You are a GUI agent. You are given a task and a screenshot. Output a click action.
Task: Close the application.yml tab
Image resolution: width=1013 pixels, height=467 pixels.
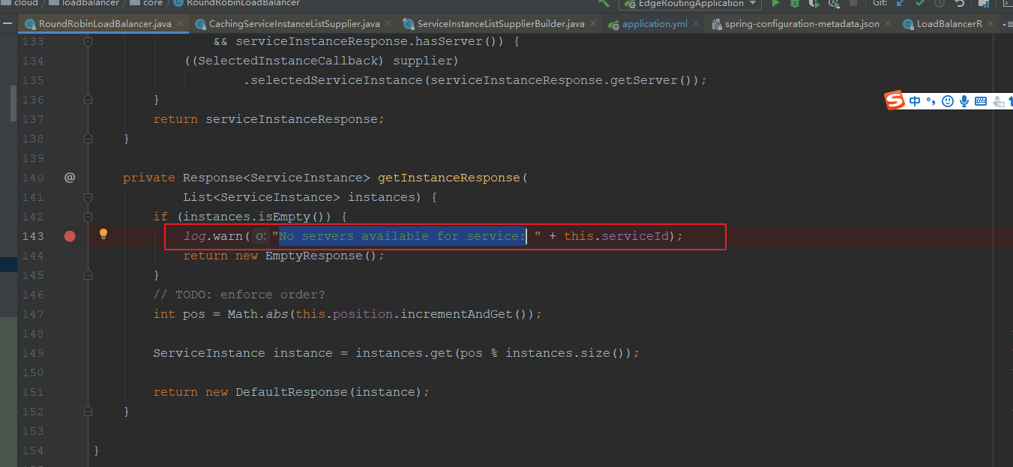click(x=696, y=25)
